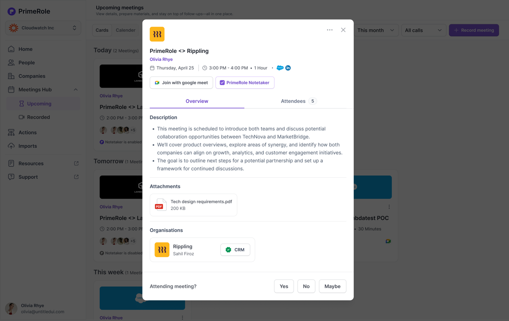
Task: Click Sahil Firoz name in Organisations
Action: coord(183,254)
